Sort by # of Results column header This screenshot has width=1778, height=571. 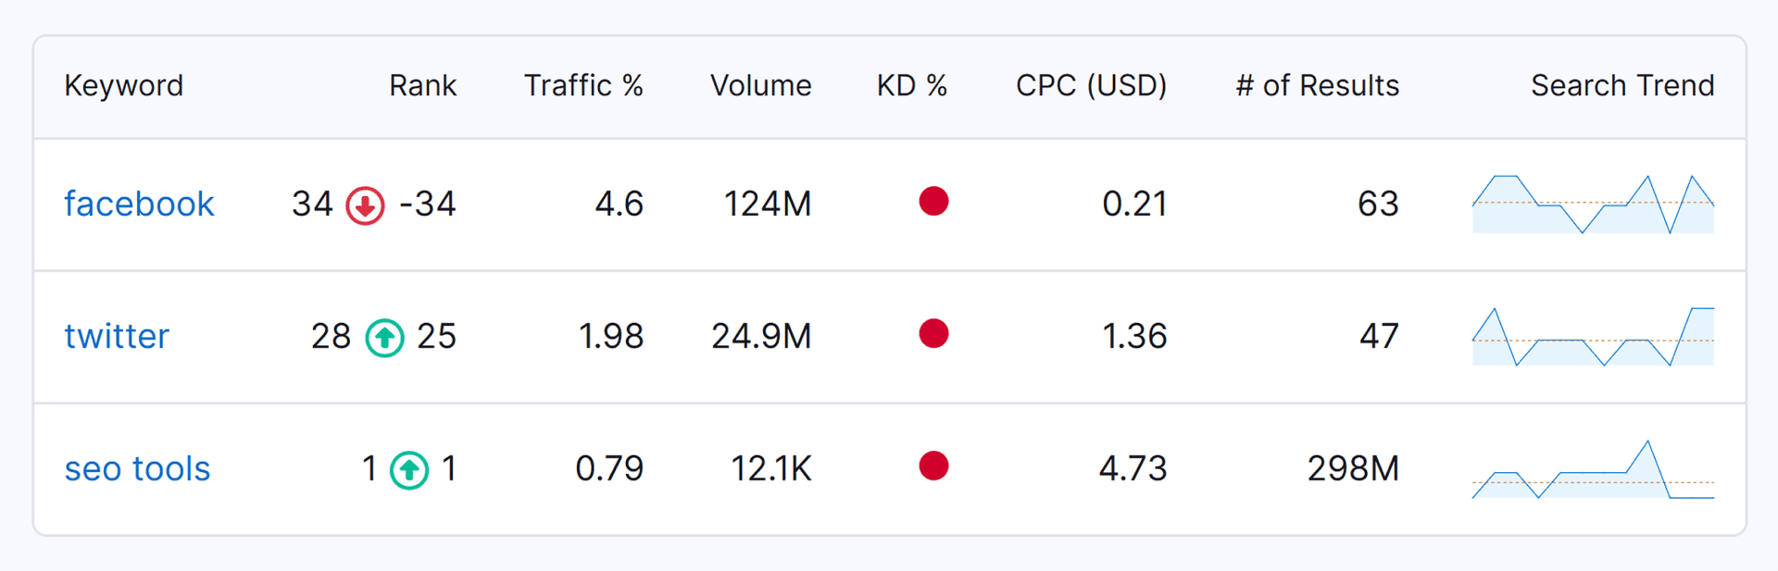[1317, 85]
